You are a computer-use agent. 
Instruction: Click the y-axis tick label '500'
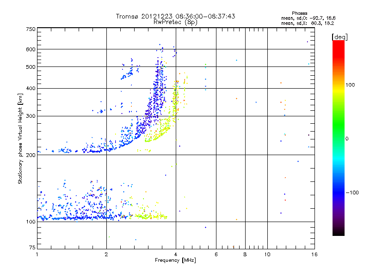pos(31,67)
